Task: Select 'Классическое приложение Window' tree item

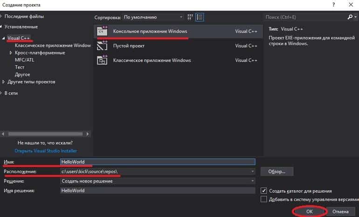Action: coord(53,46)
